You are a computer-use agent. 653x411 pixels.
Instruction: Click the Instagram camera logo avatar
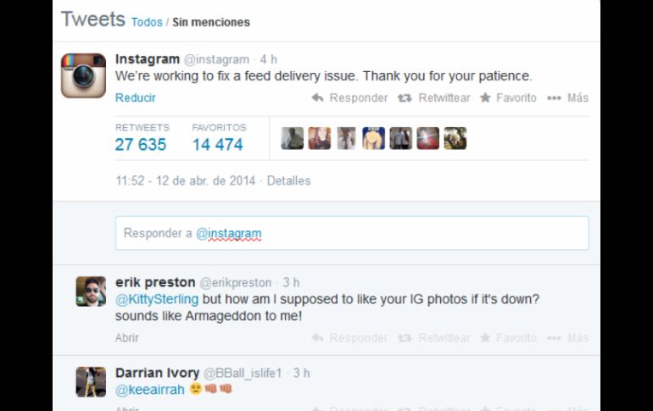point(83,75)
